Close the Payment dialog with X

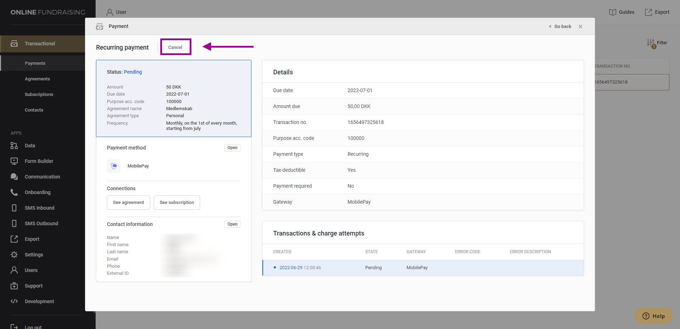coord(580,27)
